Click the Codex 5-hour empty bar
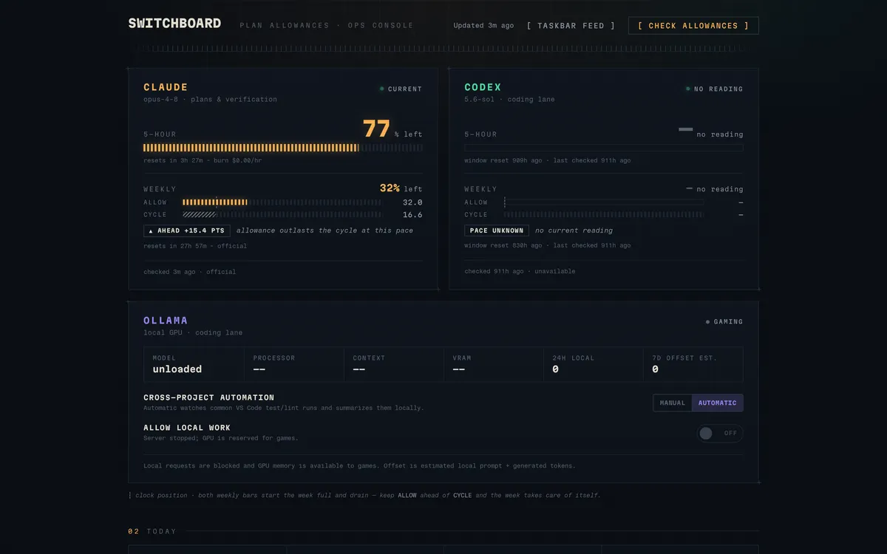This screenshot has height=554, width=887. (x=603, y=148)
